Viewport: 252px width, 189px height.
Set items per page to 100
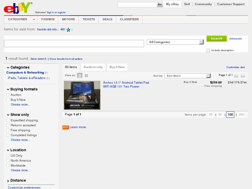230,114
